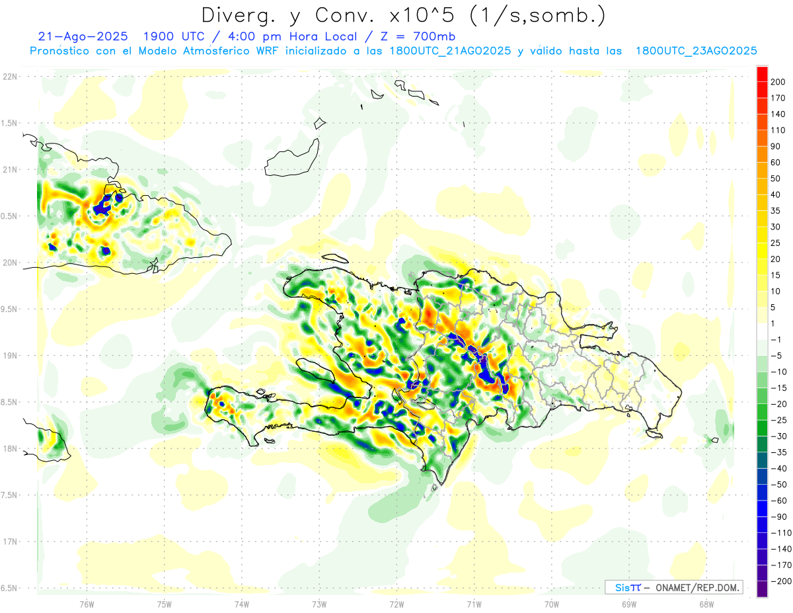This screenshot has width=793, height=613.
Task: Click the '19N' latitude label
Action: click(x=9, y=356)
